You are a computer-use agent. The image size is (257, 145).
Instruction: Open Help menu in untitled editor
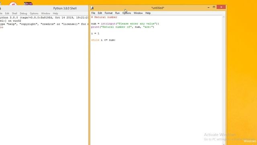tap(148, 13)
